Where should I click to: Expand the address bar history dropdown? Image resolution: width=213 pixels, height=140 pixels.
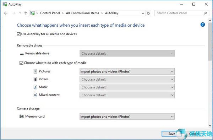tap(143, 13)
